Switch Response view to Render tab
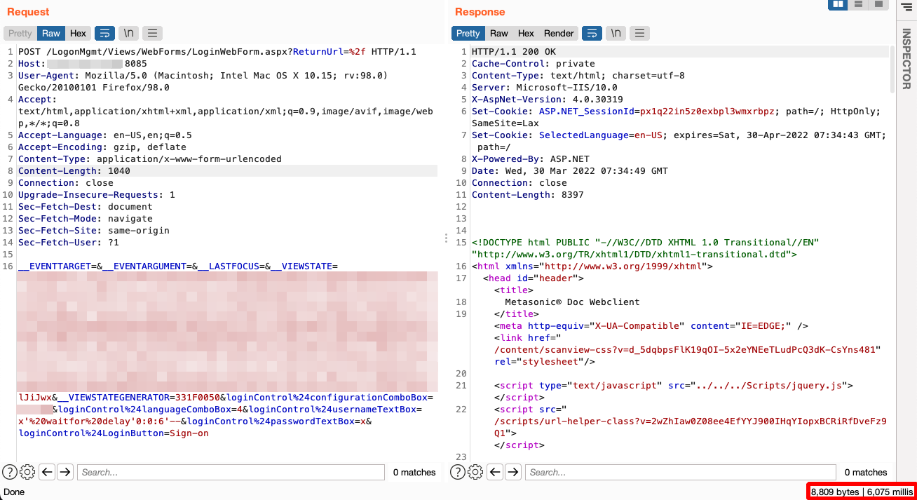Screen dimensions: 917x500 tap(559, 33)
